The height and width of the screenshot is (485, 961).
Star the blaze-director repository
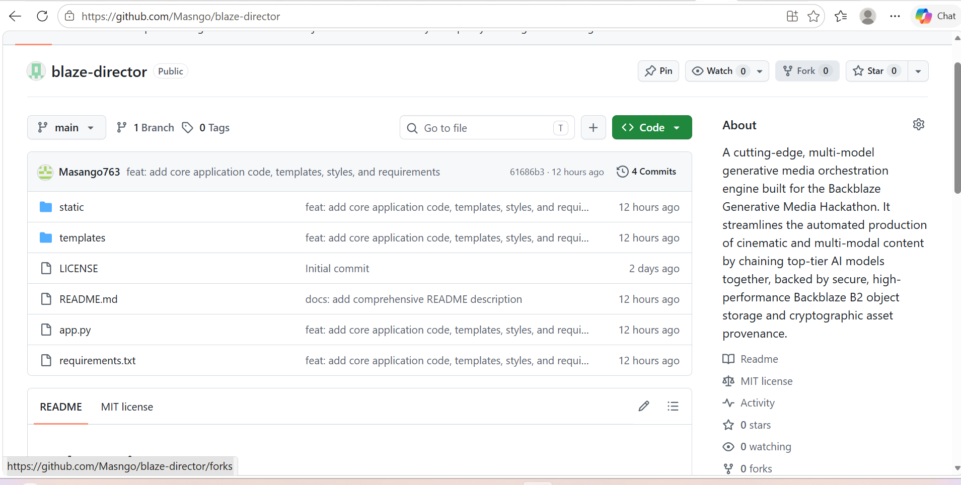[876, 71]
